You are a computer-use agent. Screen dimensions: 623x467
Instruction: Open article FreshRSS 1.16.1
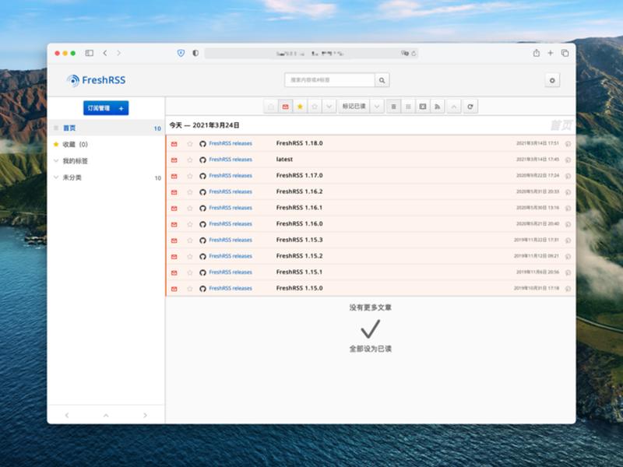tap(299, 208)
